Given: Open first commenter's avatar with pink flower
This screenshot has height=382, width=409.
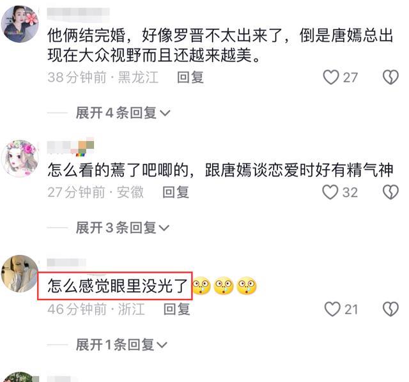Looking at the screenshot, I should pos(20,24).
